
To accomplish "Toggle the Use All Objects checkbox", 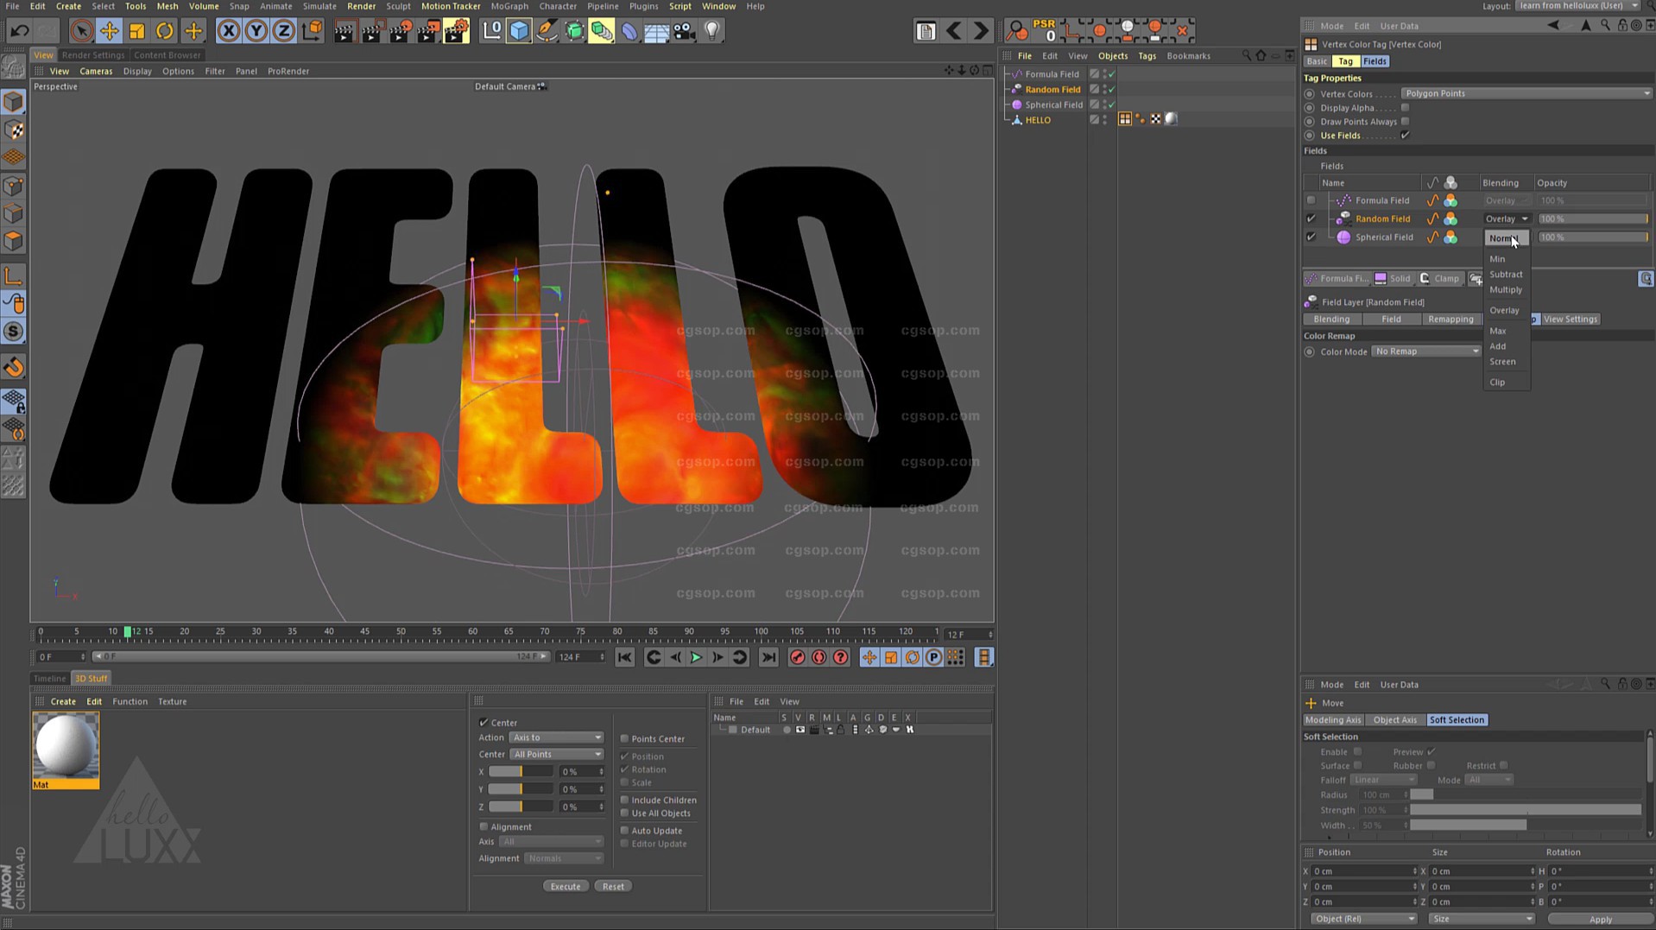I will [x=624, y=813].
